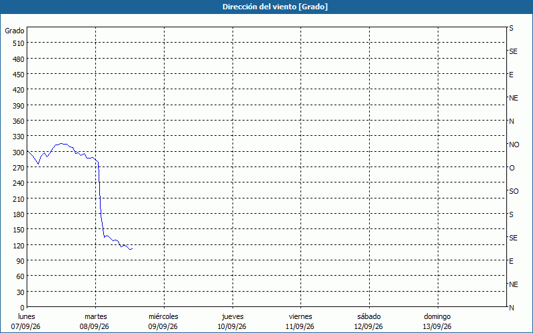
Task: Click the 'NE' compass label near 30
Action: click(514, 284)
